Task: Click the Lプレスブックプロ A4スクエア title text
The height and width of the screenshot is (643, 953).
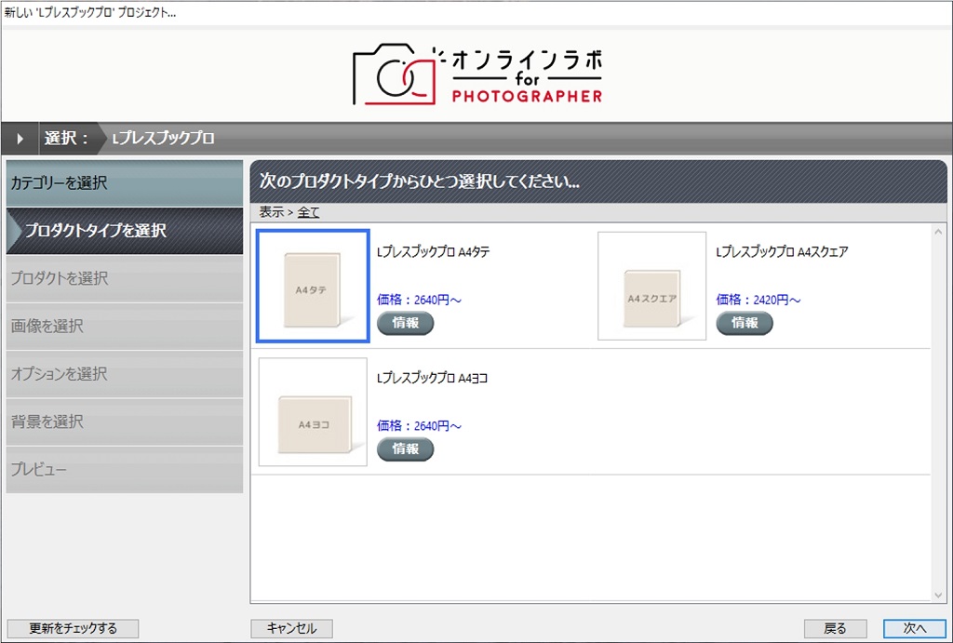Action: click(x=782, y=251)
